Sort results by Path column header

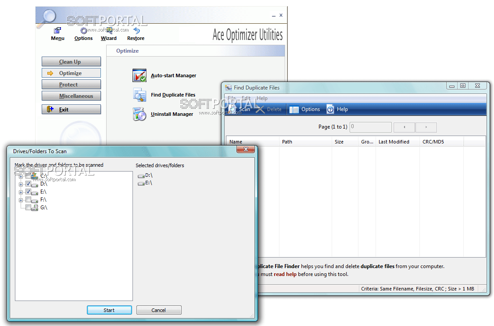pos(305,142)
